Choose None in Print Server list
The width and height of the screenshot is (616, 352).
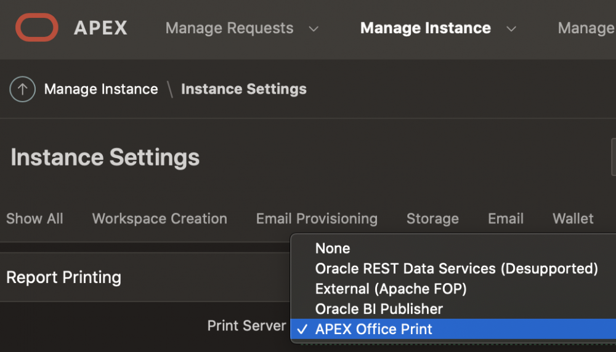[333, 249]
